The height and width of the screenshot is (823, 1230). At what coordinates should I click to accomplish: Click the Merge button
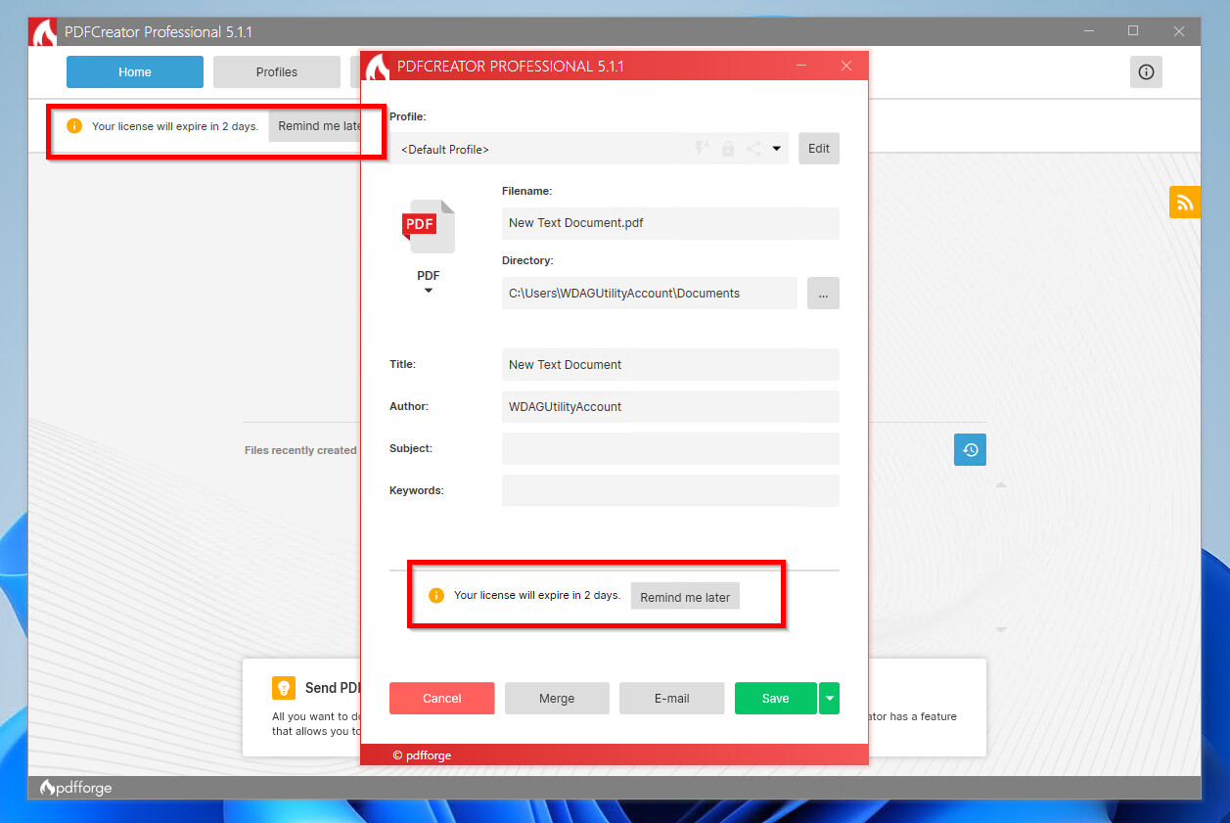pos(557,699)
